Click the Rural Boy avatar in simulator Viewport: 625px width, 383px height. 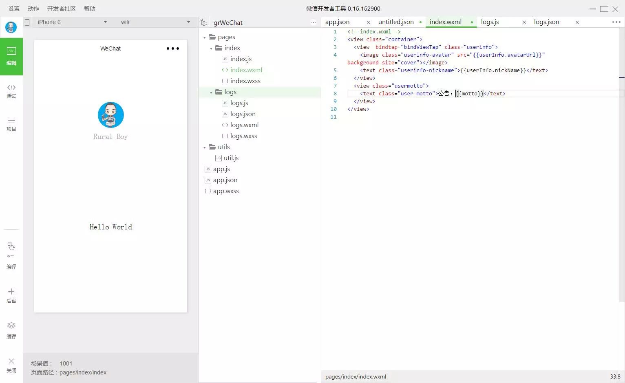coord(111,115)
